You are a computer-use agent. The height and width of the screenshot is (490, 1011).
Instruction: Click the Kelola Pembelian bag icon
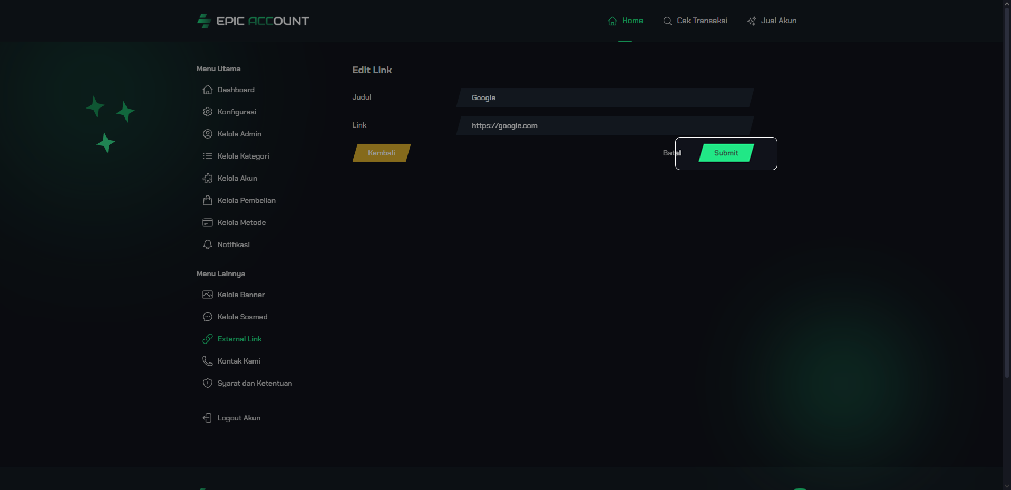pos(208,200)
